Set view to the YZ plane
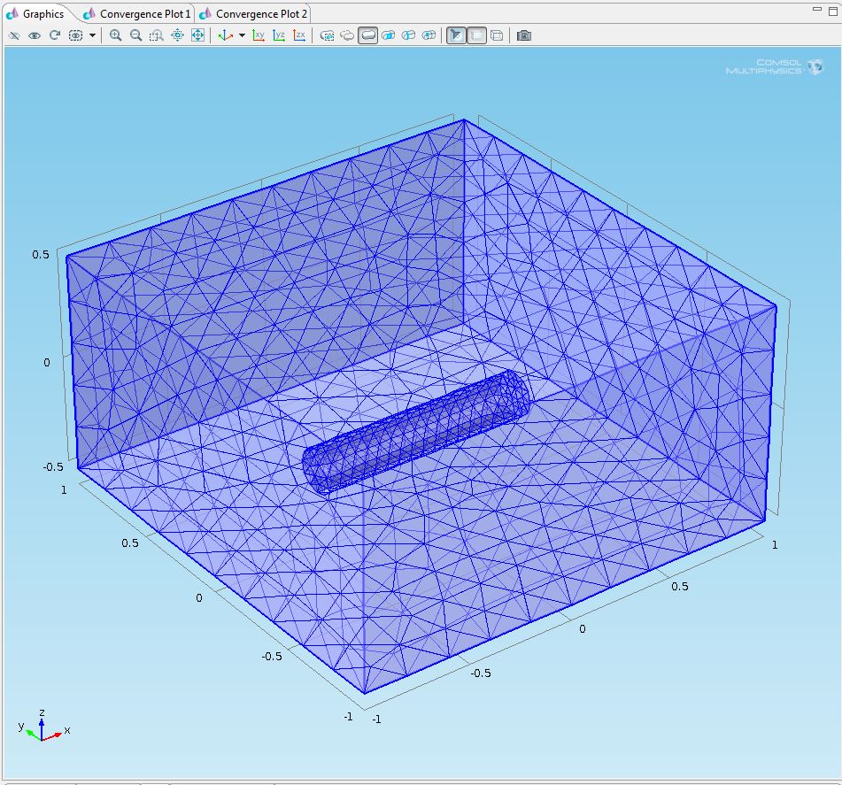The image size is (842, 785). click(279, 35)
